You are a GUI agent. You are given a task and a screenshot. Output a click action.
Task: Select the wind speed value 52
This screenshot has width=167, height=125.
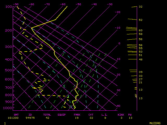140,20
